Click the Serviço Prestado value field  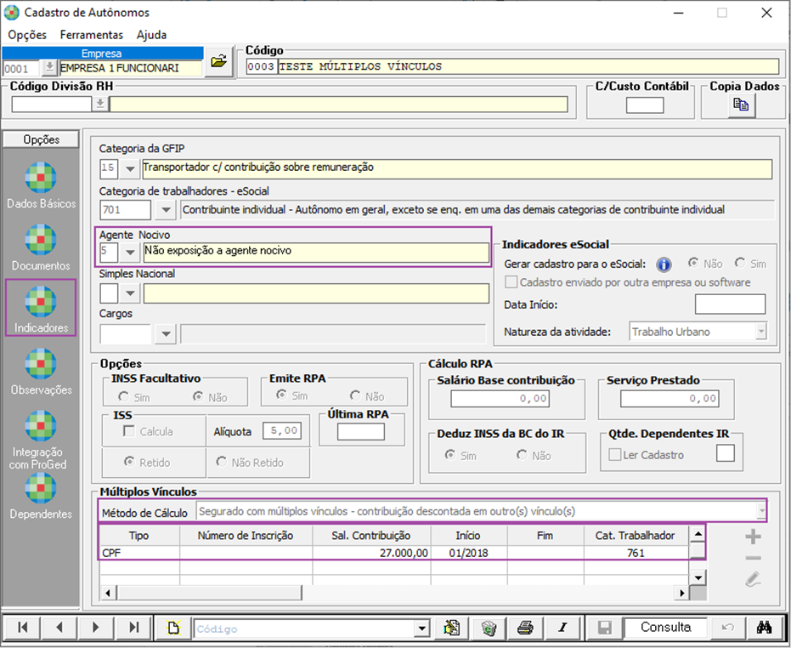coord(670,399)
